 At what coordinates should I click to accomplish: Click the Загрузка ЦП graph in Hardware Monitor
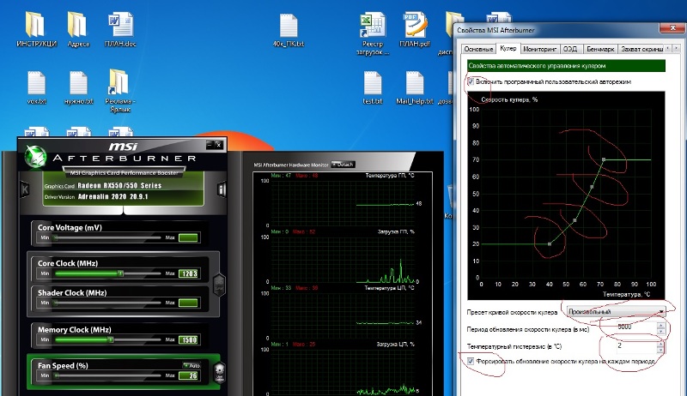pos(342,370)
